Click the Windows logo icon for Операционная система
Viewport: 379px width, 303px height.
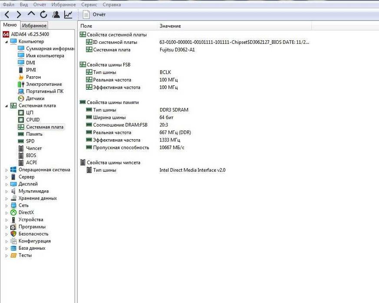[13, 170]
